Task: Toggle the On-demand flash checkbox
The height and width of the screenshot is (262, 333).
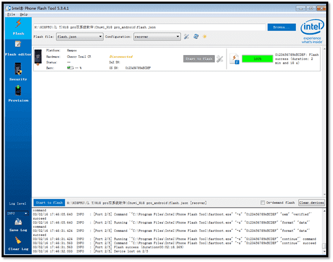Action: (x=263, y=203)
